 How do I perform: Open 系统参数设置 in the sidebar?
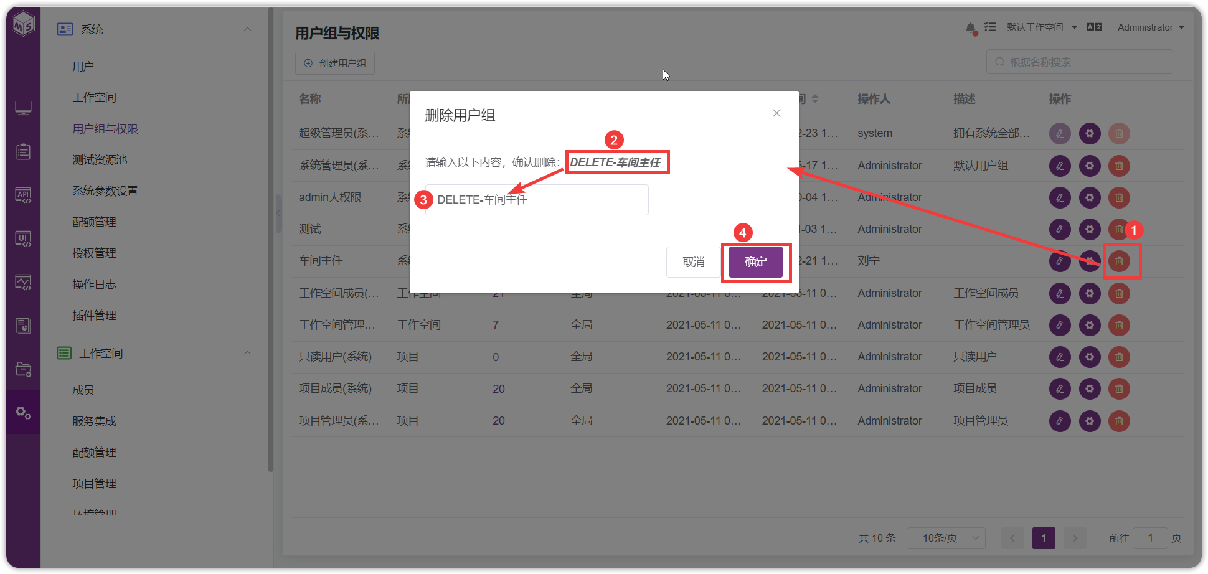tap(105, 191)
